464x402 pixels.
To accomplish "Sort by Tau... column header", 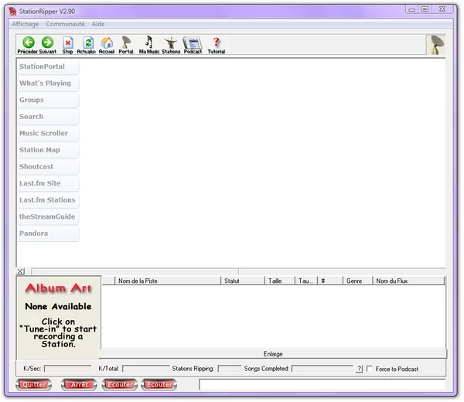I will [x=306, y=281].
